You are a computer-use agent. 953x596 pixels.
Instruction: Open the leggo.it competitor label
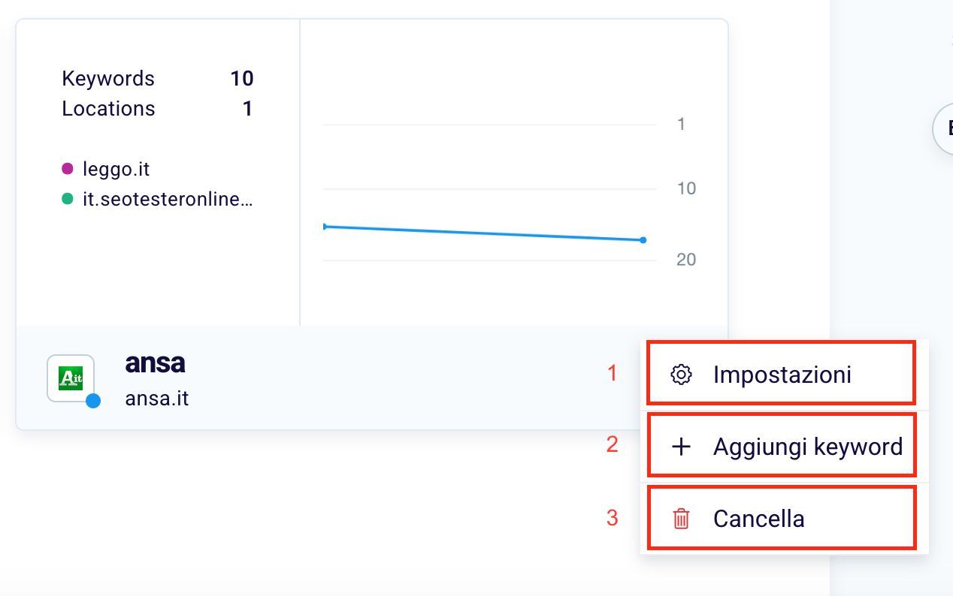116,169
